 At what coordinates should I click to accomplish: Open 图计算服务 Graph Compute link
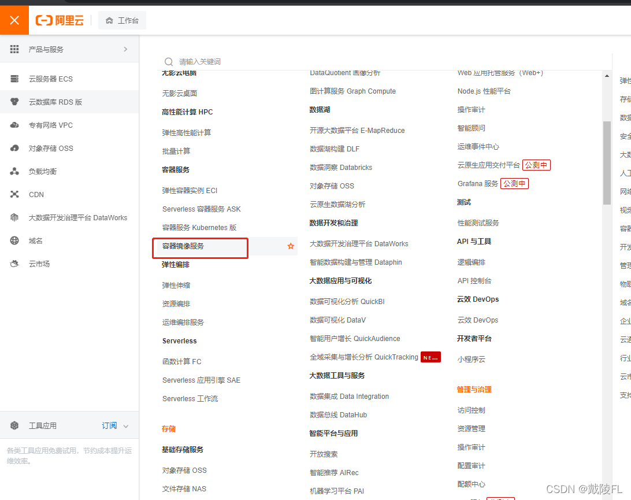(352, 91)
